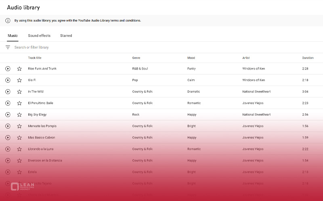Click artist National Sweetheart for In The Wild
This screenshot has height=201, width=323.
[256, 92]
